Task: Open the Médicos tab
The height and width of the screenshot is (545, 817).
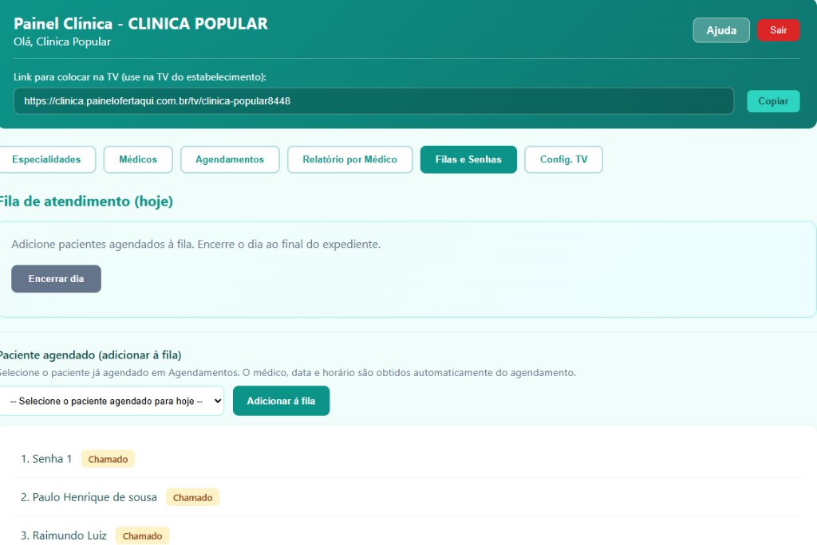Action: [138, 159]
